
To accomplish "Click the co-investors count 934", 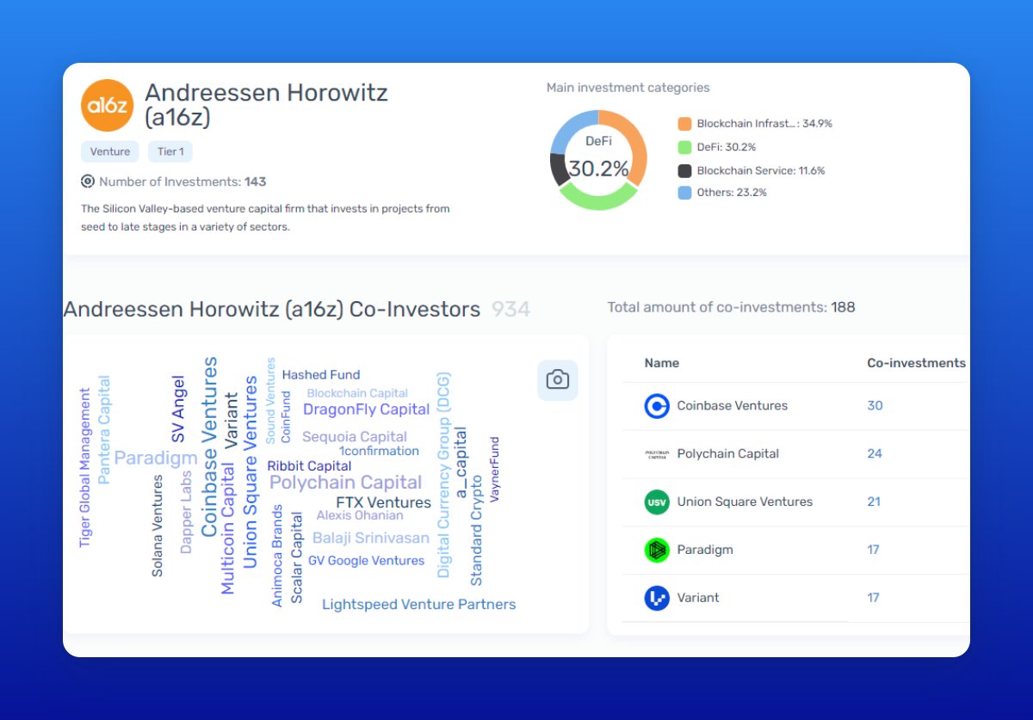I will coord(510,309).
